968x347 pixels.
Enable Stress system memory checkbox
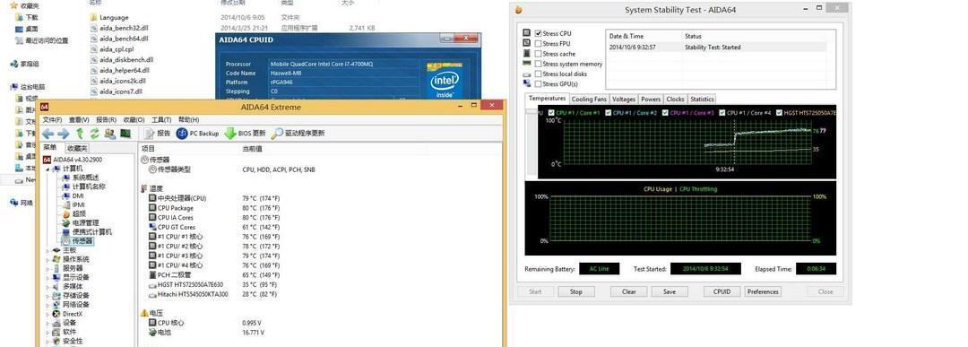pyautogui.click(x=539, y=64)
